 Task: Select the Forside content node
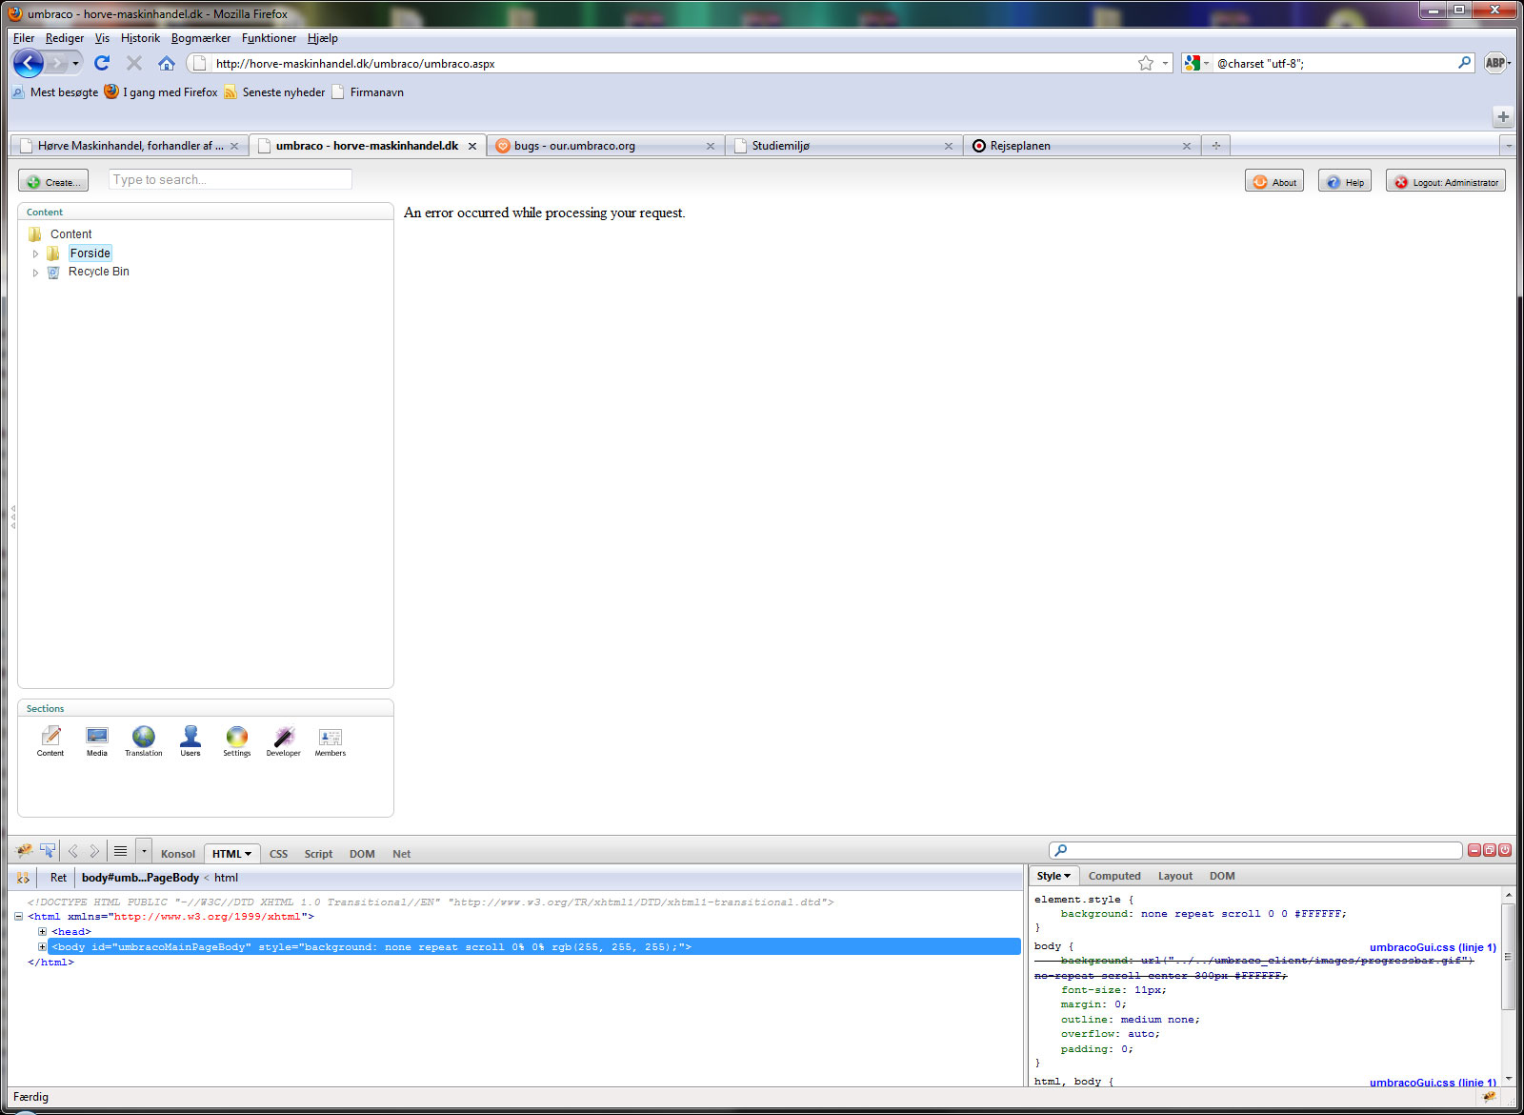coord(90,253)
